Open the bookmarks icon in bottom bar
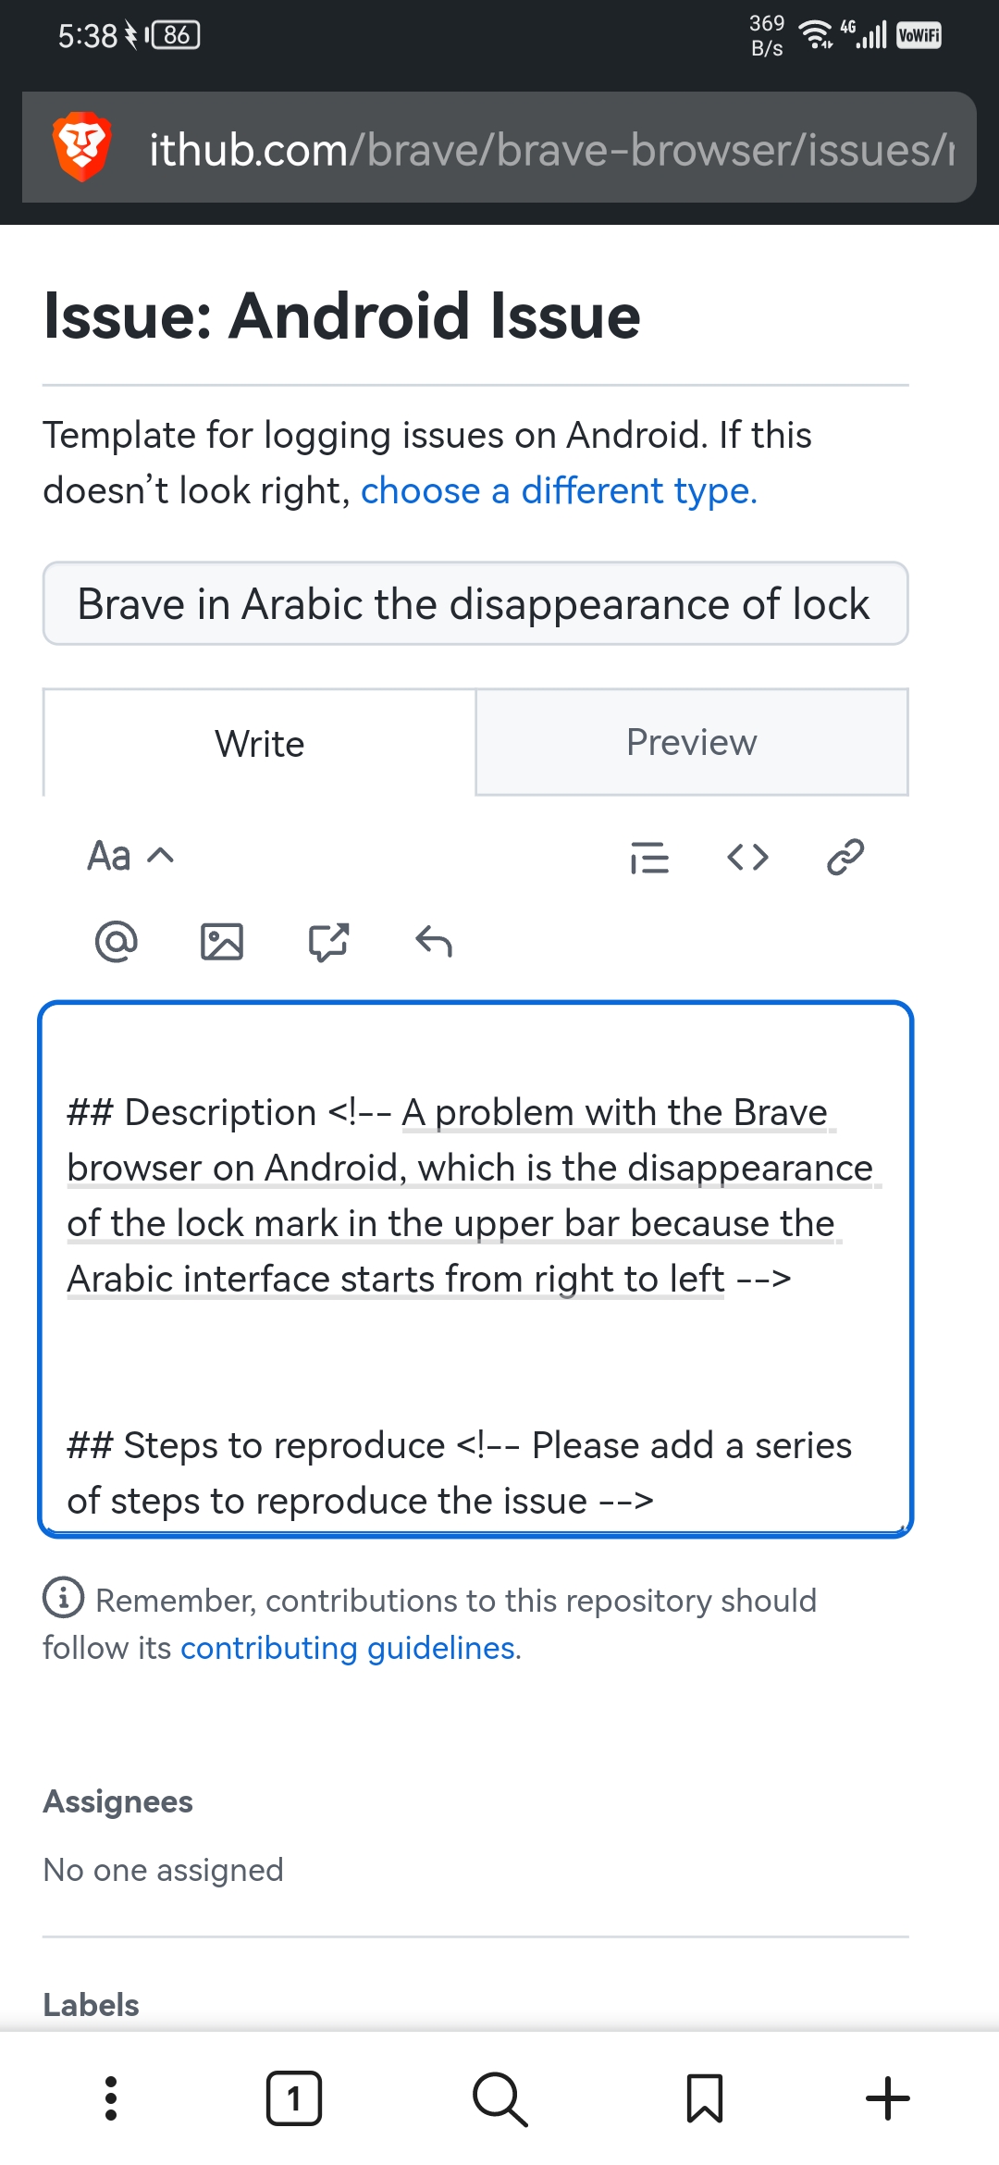This screenshot has height=2165, width=999. (x=706, y=2097)
